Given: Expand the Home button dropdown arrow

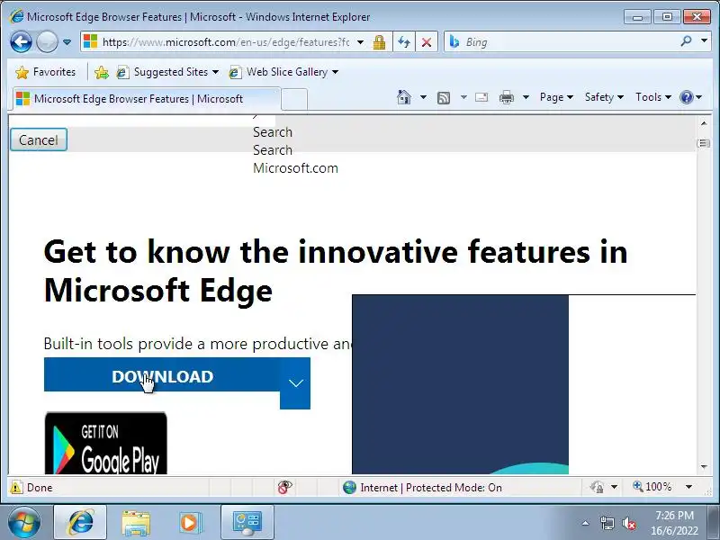Looking at the screenshot, I should (x=423, y=97).
